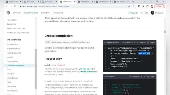Open Chrome three-dot menu

(163, 6)
